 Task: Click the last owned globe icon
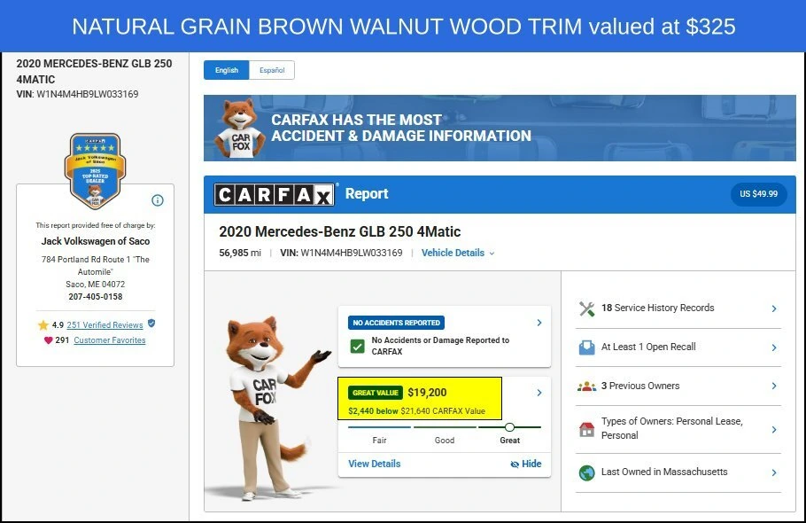pyautogui.click(x=586, y=472)
